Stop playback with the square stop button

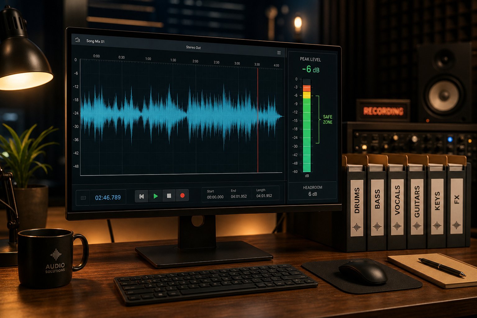169,196
